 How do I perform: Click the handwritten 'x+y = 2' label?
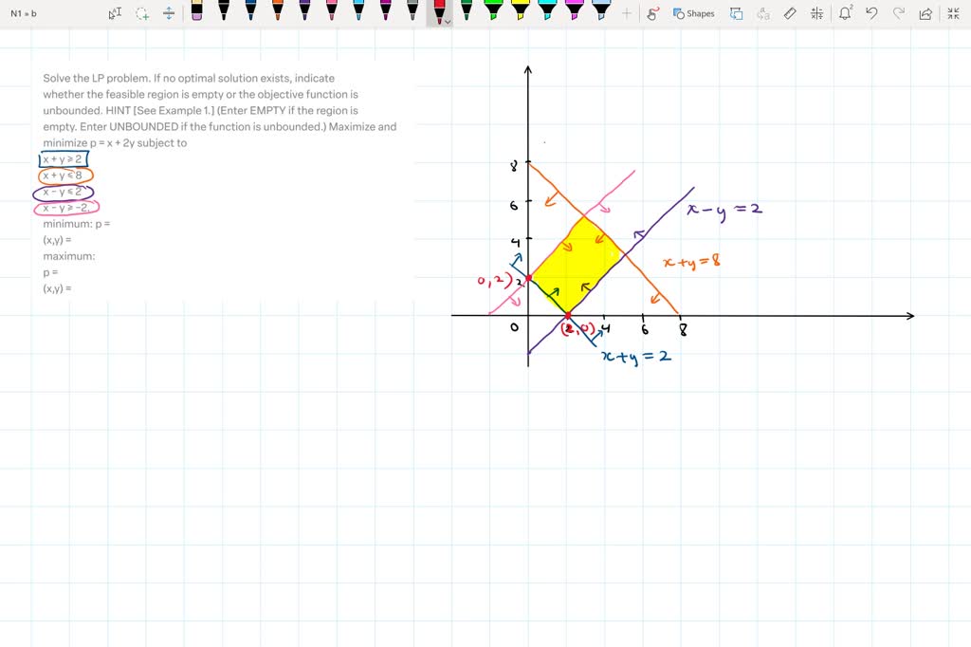[x=636, y=357]
